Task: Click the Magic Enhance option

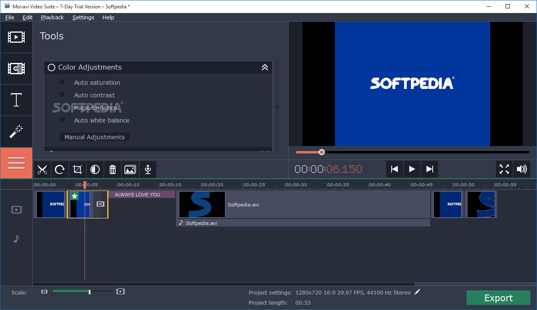Action: (x=96, y=108)
